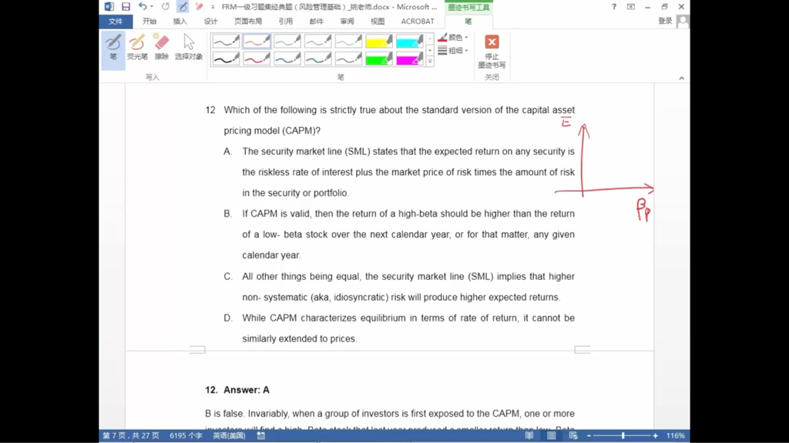Click page count '第 7 页, 共 27 页'
Screen dimensions: 789x443
tap(131, 435)
